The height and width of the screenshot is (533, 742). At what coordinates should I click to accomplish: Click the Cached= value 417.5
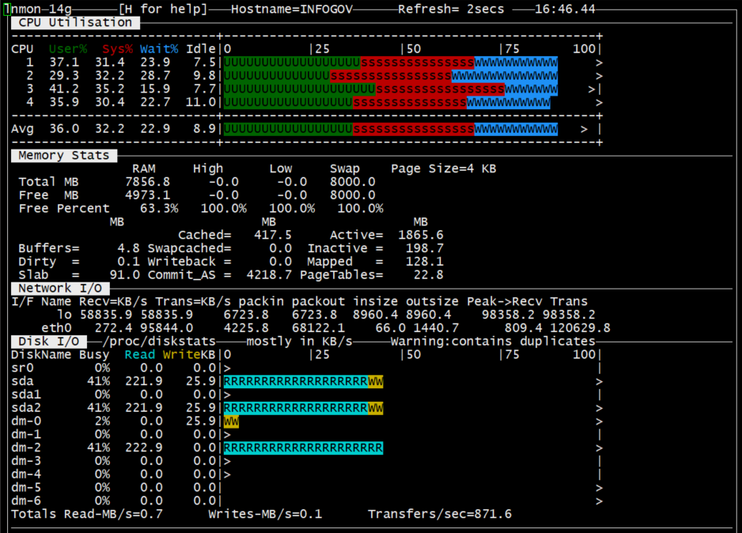pyautogui.click(x=273, y=235)
